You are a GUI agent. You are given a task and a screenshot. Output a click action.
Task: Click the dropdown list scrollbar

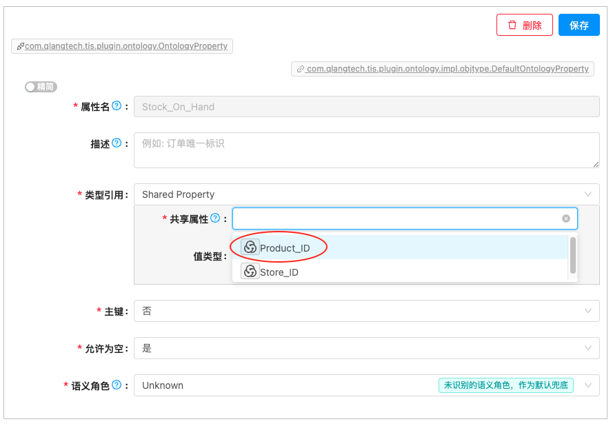click(573, 256)
